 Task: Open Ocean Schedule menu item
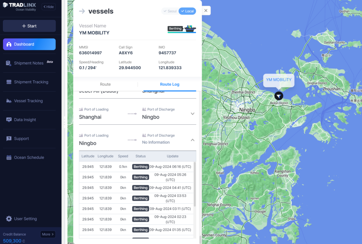(29, 157)
